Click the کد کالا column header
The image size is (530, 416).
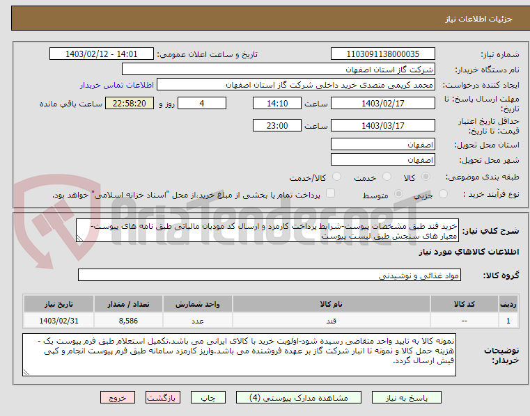[464, 304]
